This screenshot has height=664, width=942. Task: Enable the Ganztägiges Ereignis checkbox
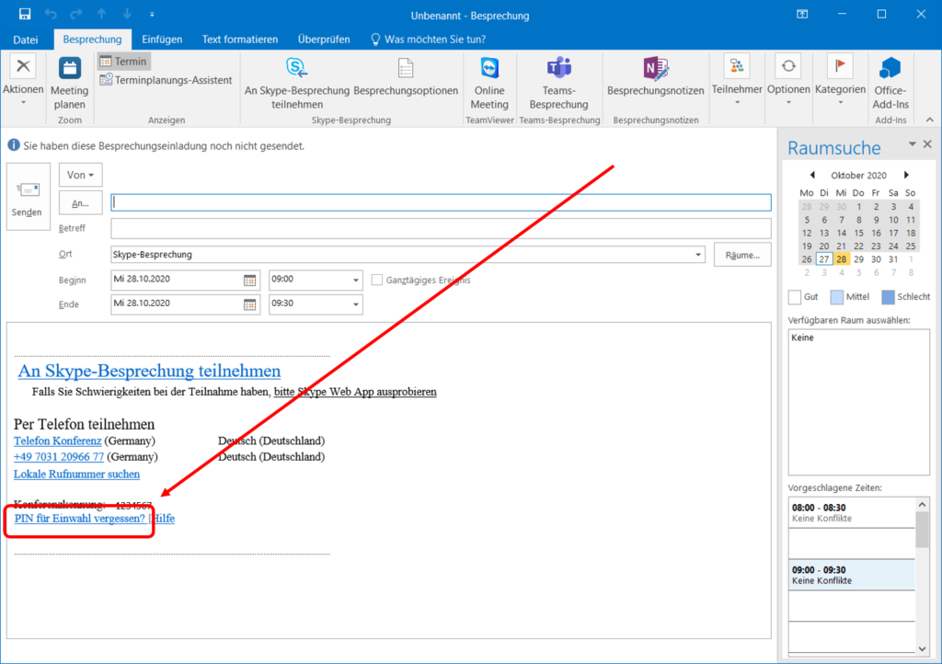(377, 280)
